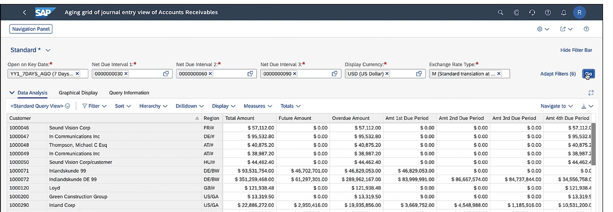Remove the USD (US Dollar) token
Viewport: 613px width, 212px height.
(387, 74)
